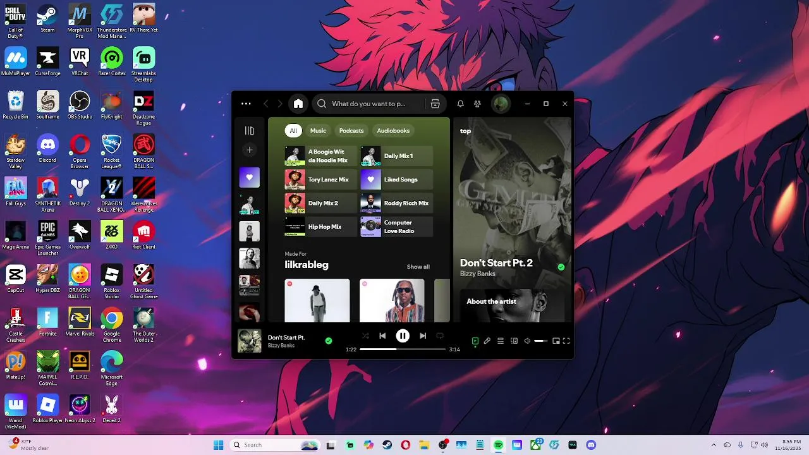
Task: Open the Spotify profile avatar menu
Action: point(501,104)
